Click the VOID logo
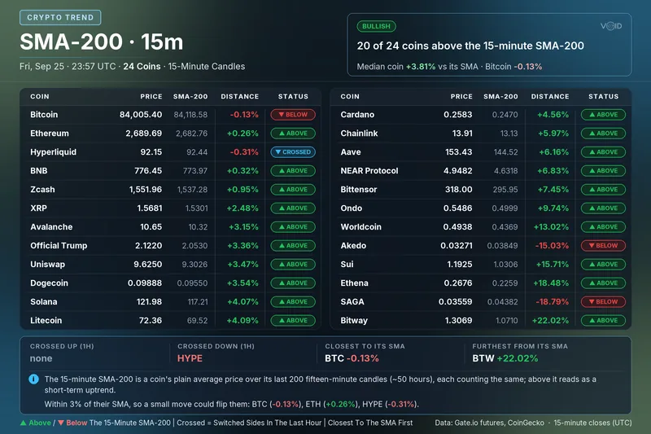 611,26
